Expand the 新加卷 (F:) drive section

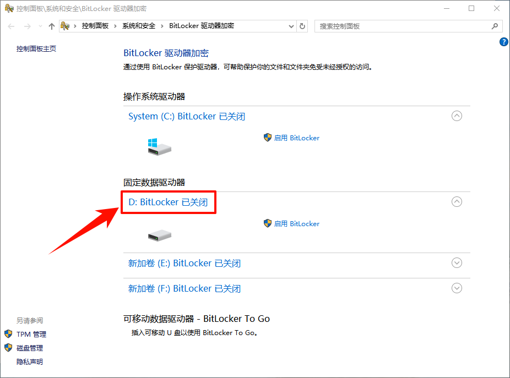(x=457, y=288)
